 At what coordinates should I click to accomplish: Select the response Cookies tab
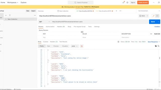coord(46,42)
